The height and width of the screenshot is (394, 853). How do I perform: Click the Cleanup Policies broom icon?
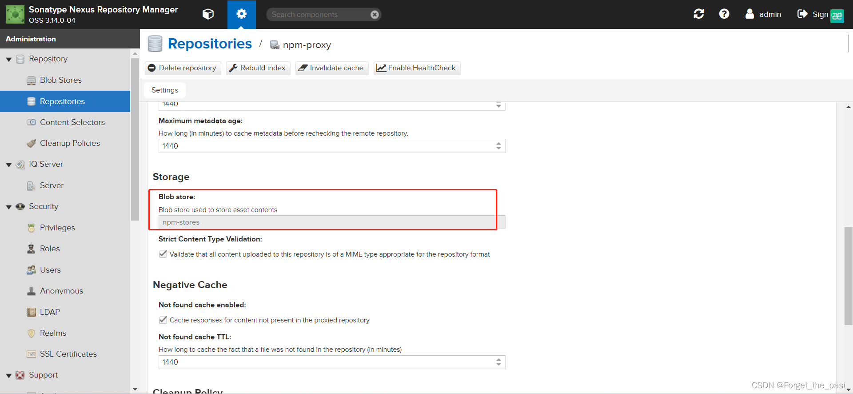tap(31, 143)
